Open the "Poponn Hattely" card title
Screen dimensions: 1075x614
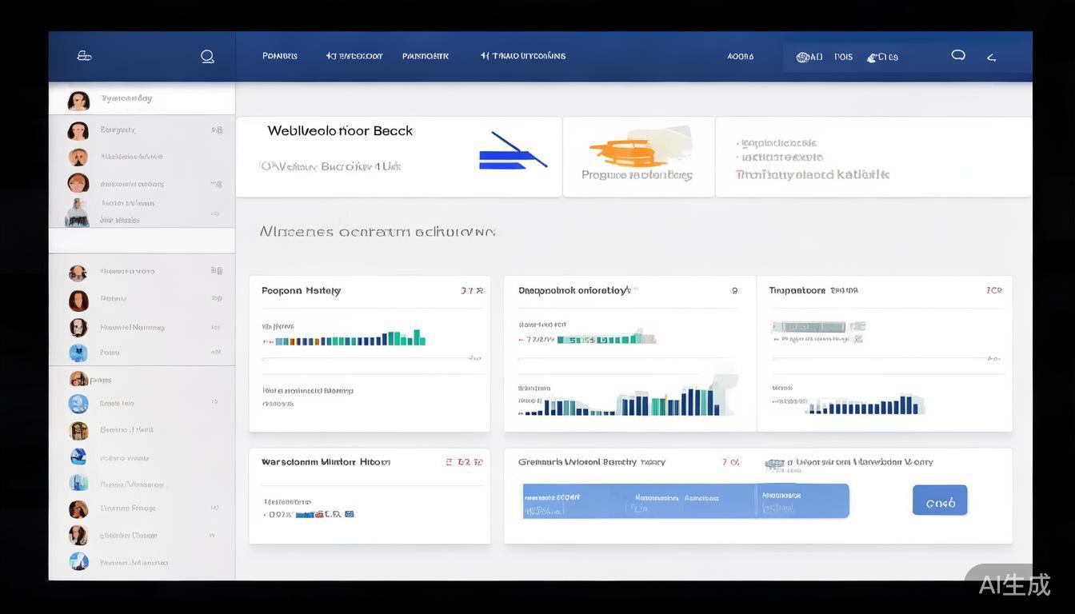[x=301, y=291]
